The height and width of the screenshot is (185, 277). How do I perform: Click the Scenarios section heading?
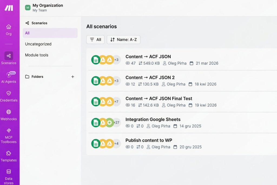click(39, 23)
